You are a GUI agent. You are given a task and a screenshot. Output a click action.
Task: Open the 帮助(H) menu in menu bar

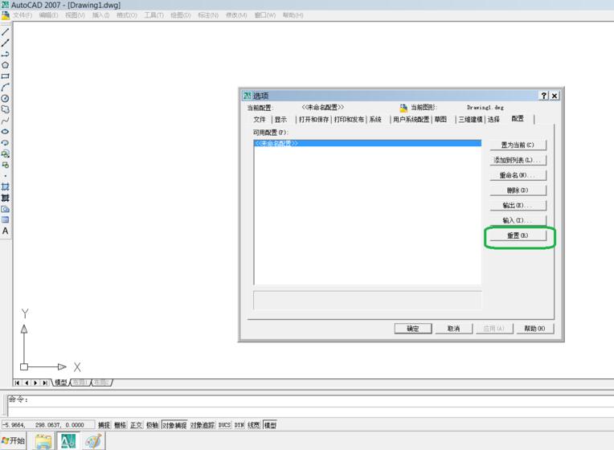coord(293,15)
